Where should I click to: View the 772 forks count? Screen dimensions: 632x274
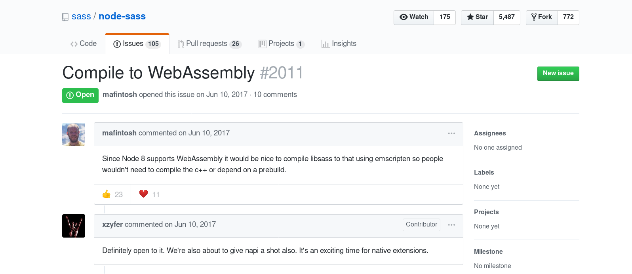568,17
